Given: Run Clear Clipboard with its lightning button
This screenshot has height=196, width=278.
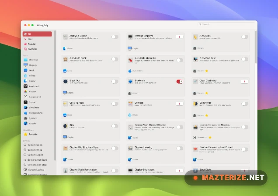Looking at the screenshot, I should [x=244, y=81].
